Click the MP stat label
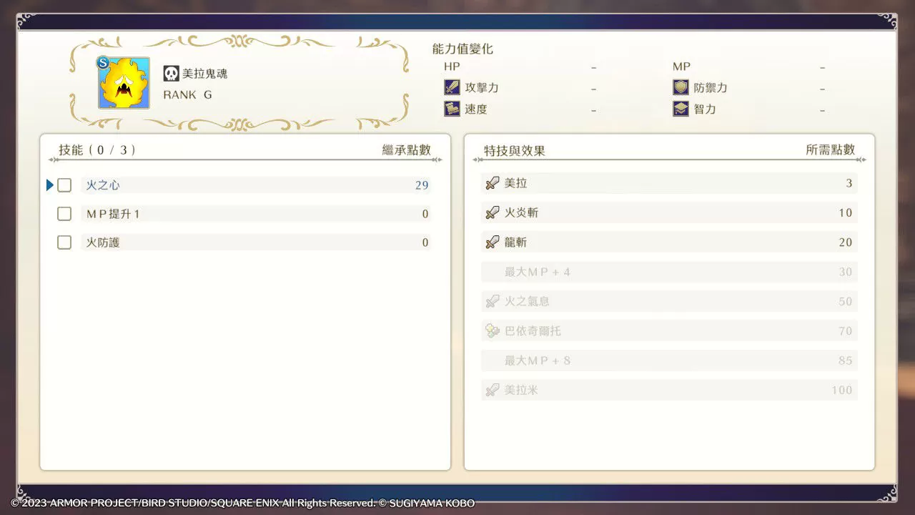The image size is (915, 515). (681, 67)
